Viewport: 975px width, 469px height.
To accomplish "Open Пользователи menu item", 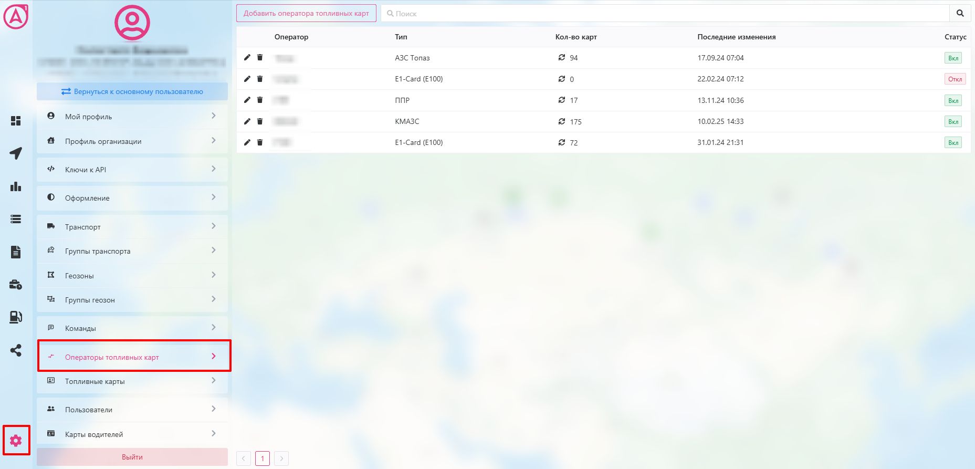I will [132, 410].
